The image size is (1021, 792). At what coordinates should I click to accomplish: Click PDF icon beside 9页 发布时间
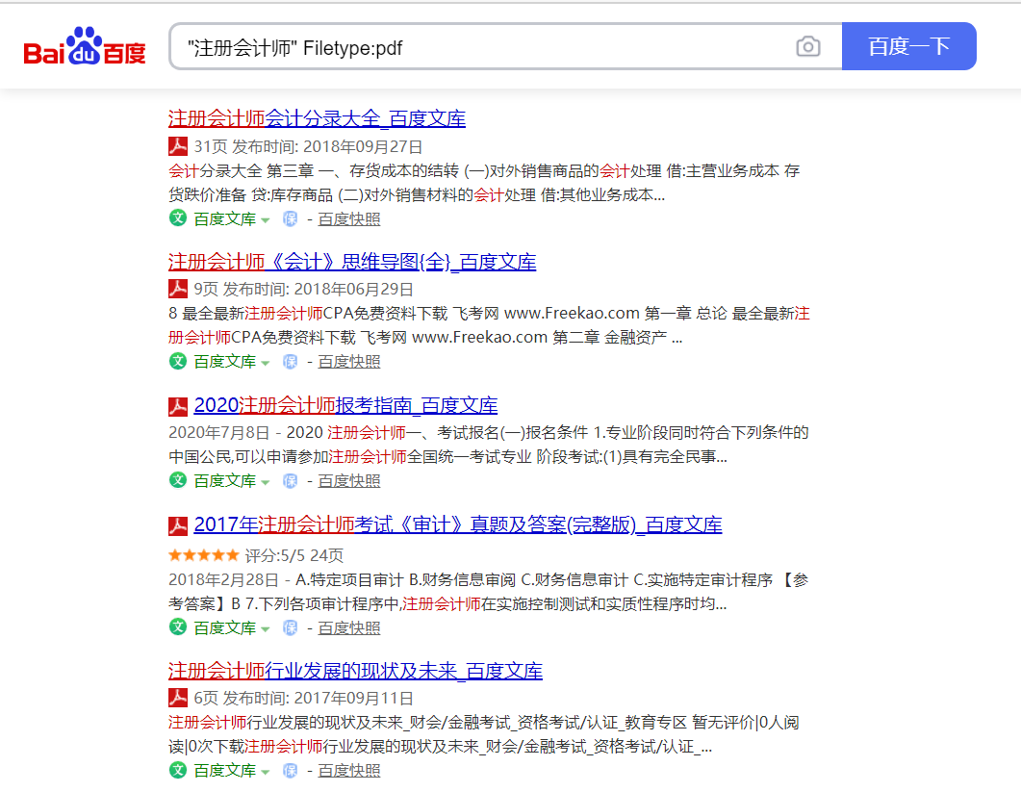point(178,289)
